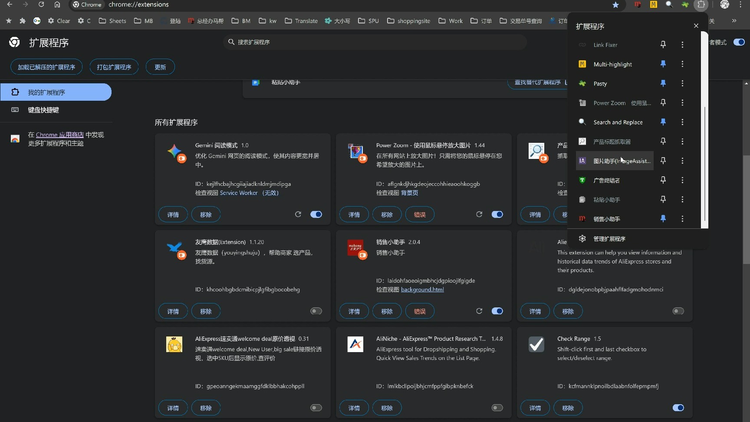Viewport: 750px width, 422px height.
Task: Pin the 产品标题抓取器 extension
Action: point(663,141)
